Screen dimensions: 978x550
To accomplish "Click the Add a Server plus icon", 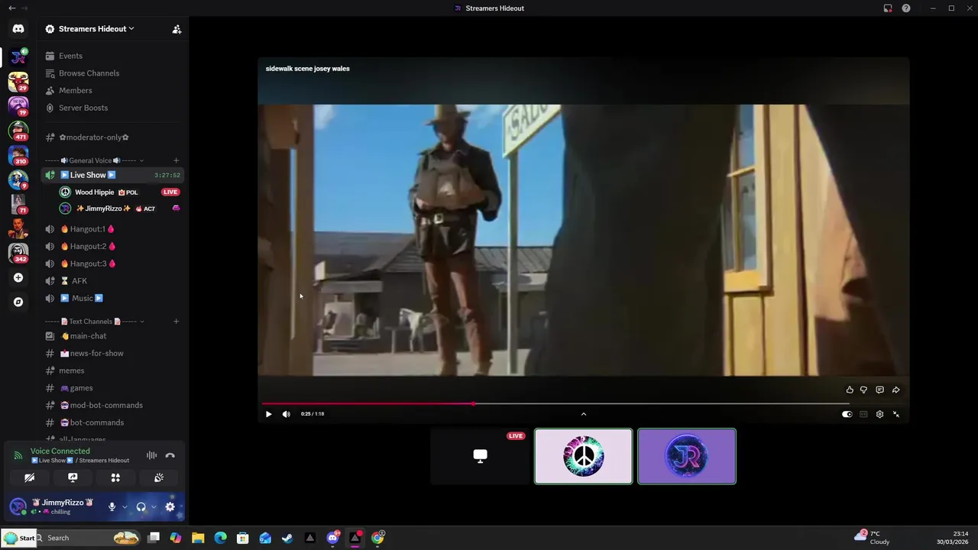I will 18,278.
